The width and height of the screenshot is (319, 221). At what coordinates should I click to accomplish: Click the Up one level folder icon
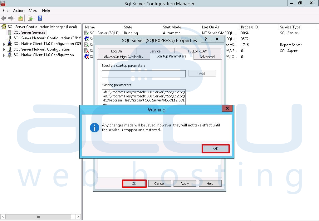point(21,18)
